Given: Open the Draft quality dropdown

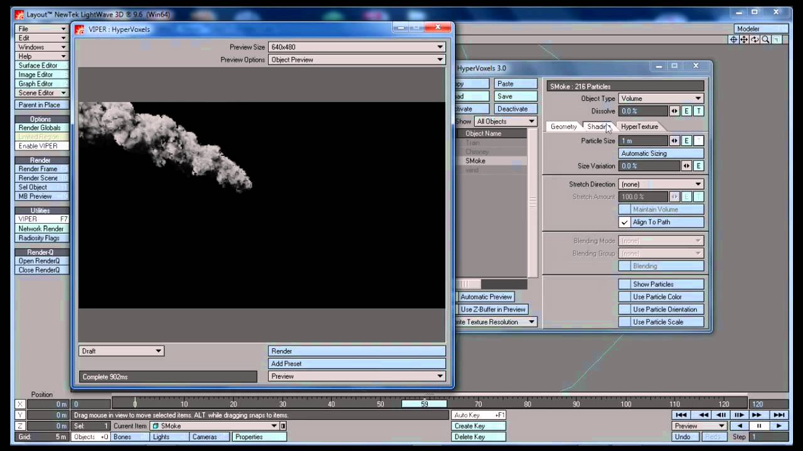Looking at the screenshot, I should [x=121, y=351].
